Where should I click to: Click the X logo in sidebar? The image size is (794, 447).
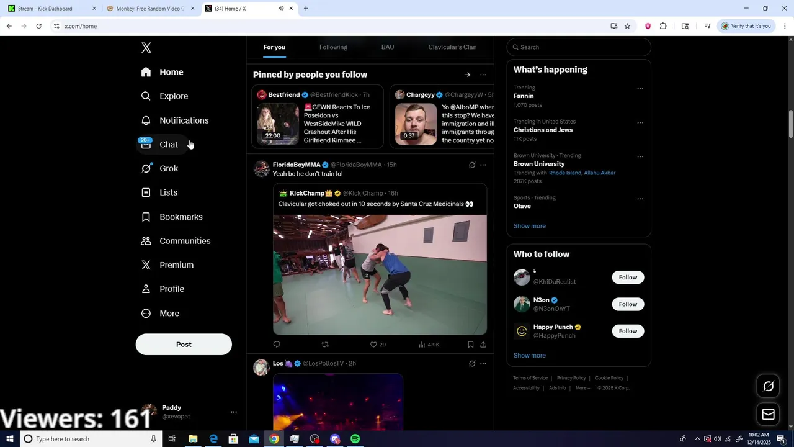tap(146, 48)
